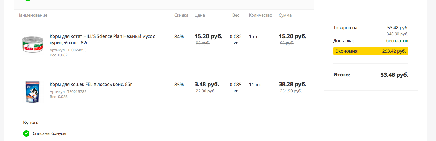436x141 pixels.
Task: Click the Итого total 53.48 руб.
Action: 394,75
